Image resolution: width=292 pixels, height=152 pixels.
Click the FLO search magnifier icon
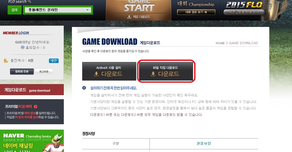click(29, 2)
